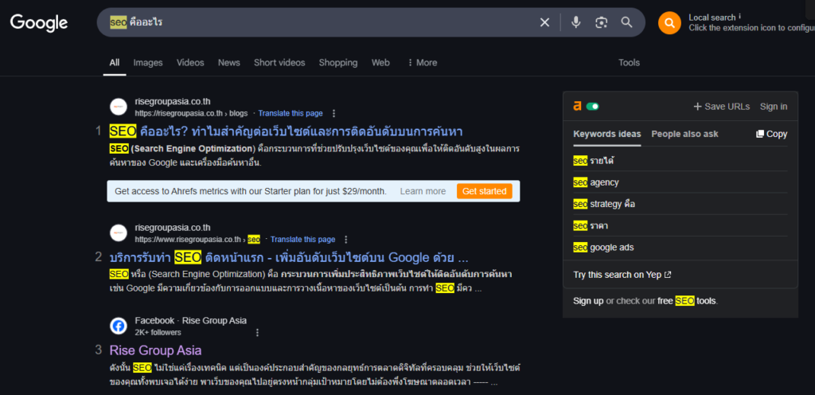
Task: Clear the search box with X icon
Action: pyautogui.click(x=544, y=22)
